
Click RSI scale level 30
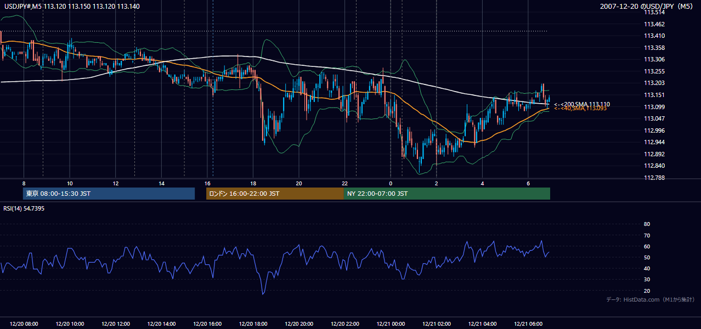(647, 280)
